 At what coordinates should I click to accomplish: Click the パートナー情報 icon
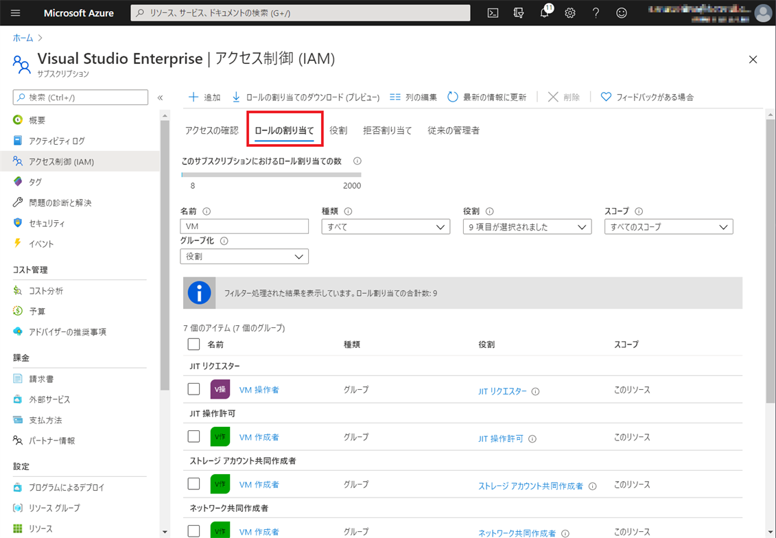[x=18, y=440]
